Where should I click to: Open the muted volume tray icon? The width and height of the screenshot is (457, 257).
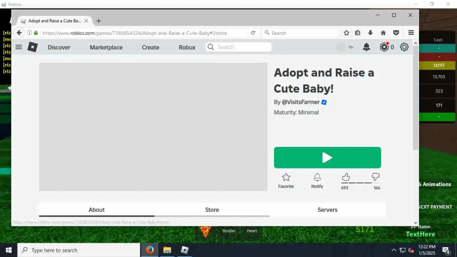(411, 250)
